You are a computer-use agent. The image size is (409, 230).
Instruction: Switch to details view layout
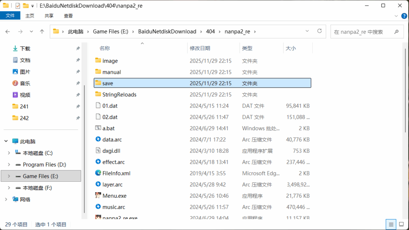pos(391,224)
